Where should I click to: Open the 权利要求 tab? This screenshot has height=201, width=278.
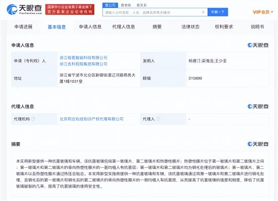[224, 27]
